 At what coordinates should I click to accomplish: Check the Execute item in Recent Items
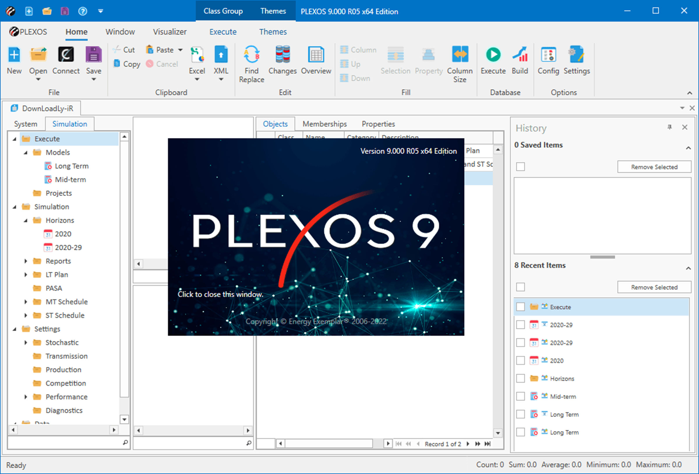520,307
